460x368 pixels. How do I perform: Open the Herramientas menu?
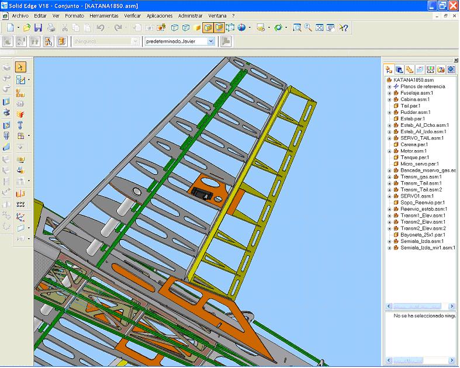click(x=103, y=15)
